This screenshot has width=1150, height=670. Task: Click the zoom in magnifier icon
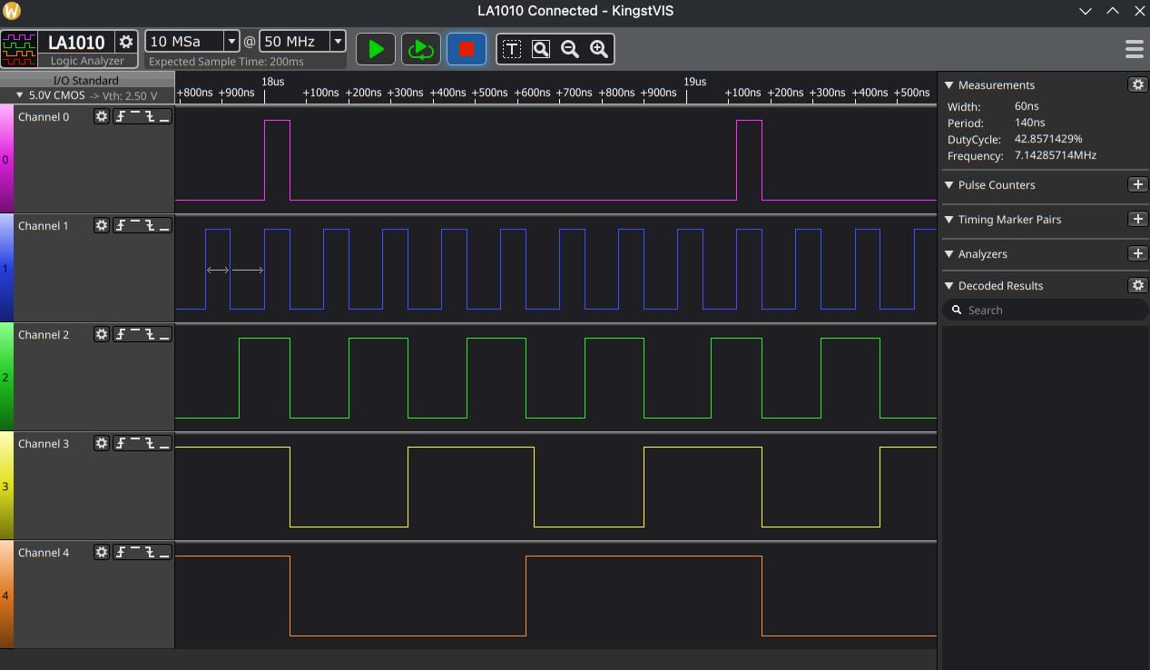(x=599, y=49)
